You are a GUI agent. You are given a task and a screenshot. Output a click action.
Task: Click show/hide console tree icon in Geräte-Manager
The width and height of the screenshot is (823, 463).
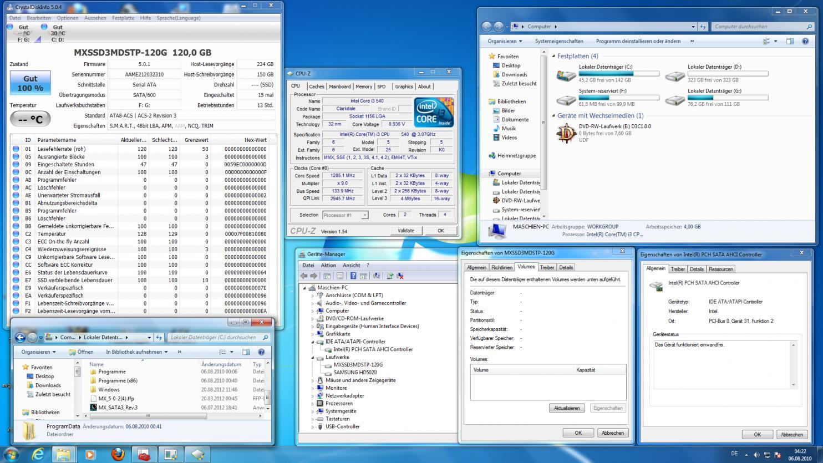click(x=328, y=276)
